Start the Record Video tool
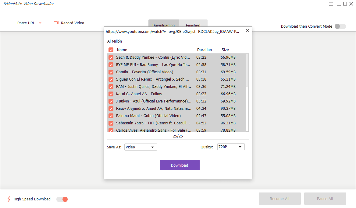 [72, 23]
